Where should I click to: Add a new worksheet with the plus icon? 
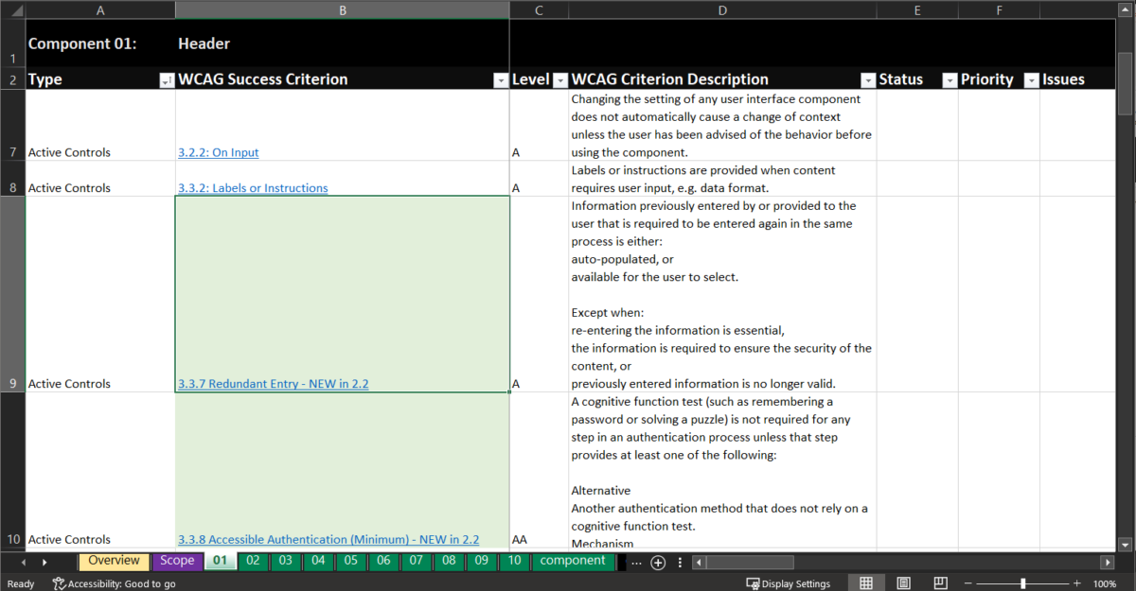point(657,561)
